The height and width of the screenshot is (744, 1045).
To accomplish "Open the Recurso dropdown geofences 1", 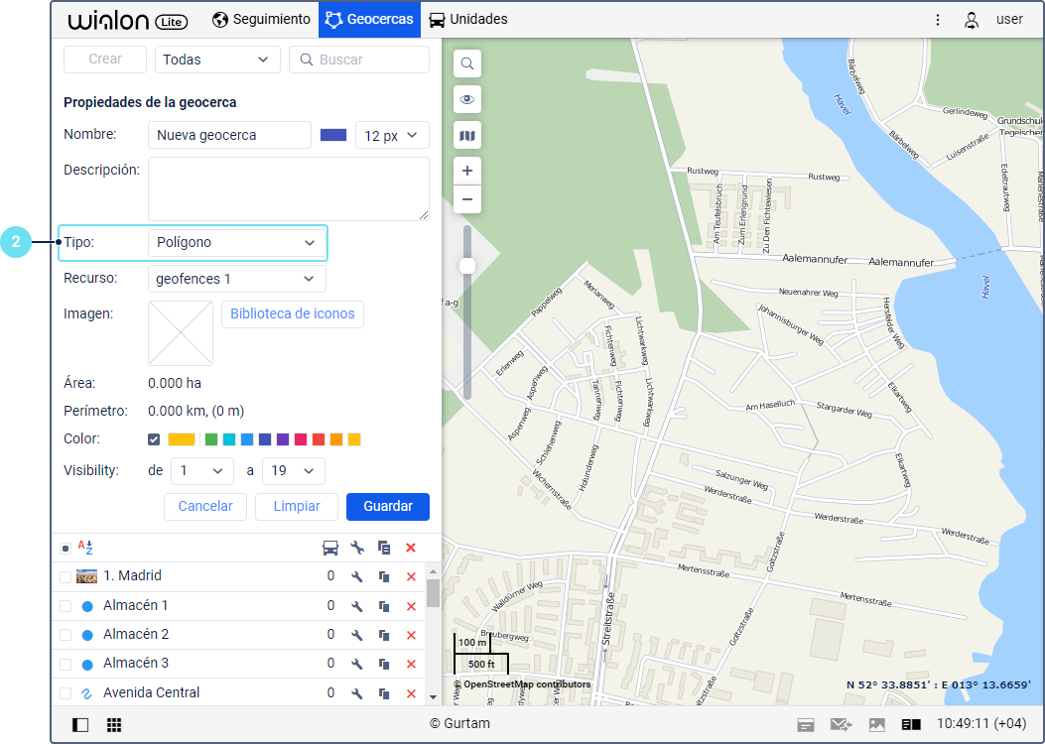I will 236,279.
